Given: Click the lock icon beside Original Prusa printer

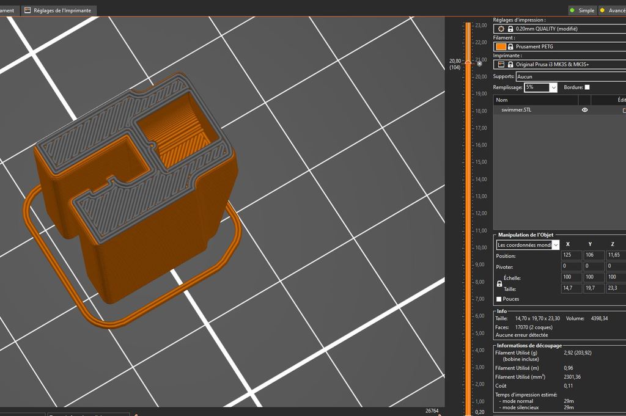Looking at the screenshot, I should pyautogui.click(x=510, y=64).
